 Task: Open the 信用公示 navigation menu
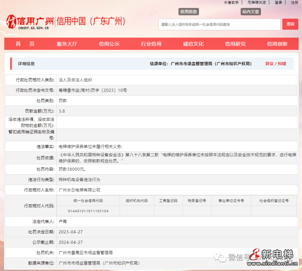click(109, 44)
